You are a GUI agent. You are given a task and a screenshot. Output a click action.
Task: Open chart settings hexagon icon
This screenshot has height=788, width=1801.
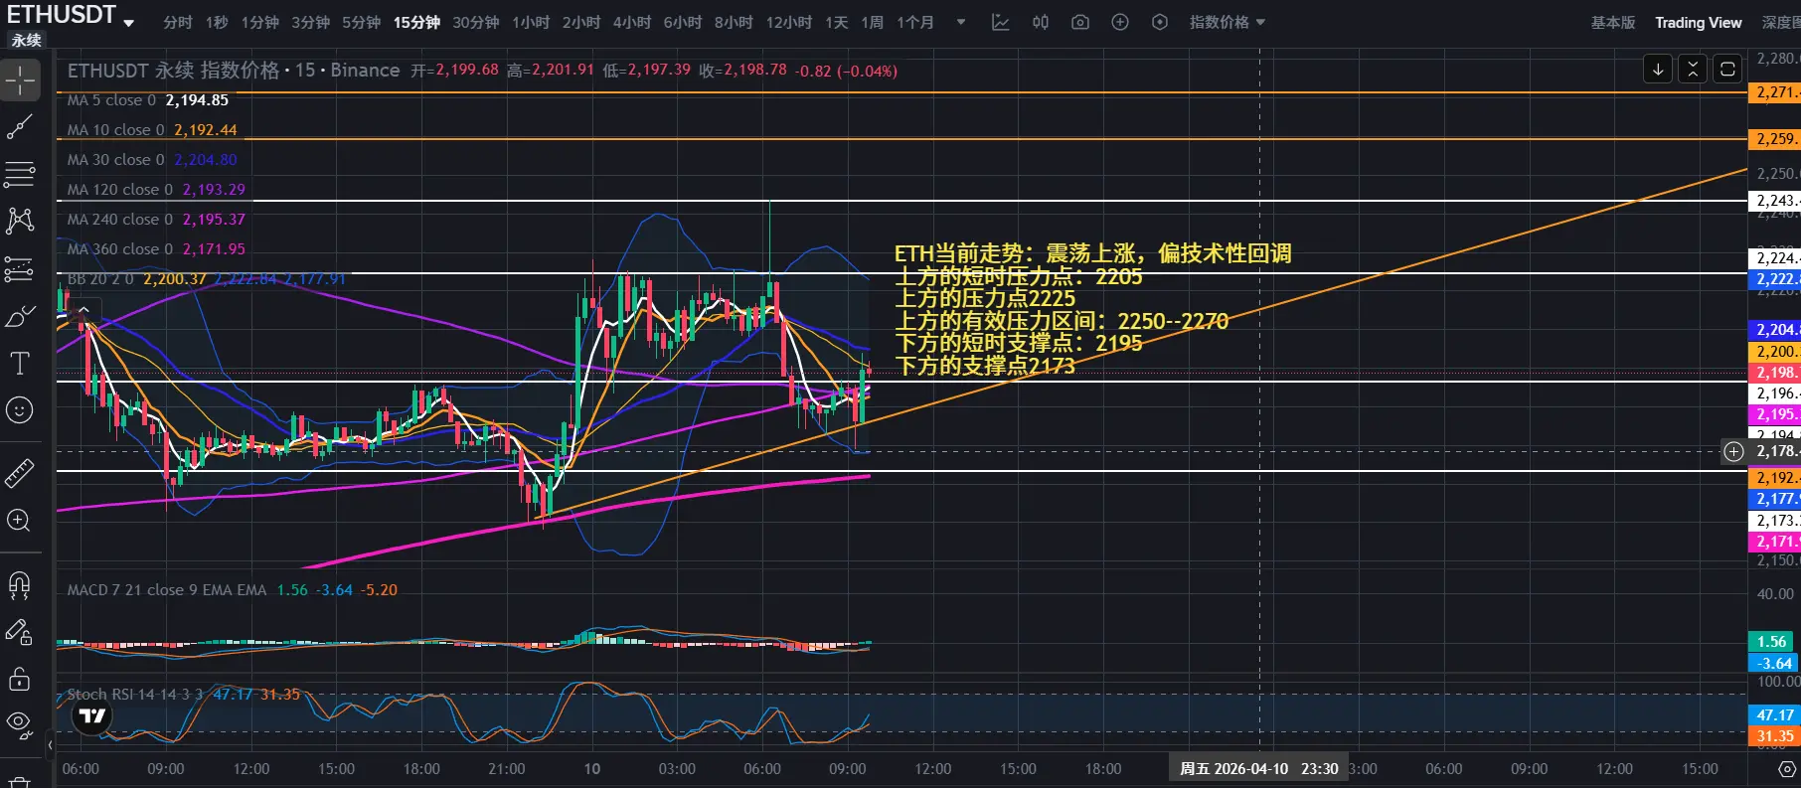[1160, 22]
